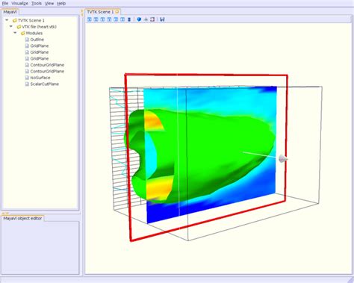Click the cut plane cone handle
Viewport: 354px width, 283px height.
point(282,158)
